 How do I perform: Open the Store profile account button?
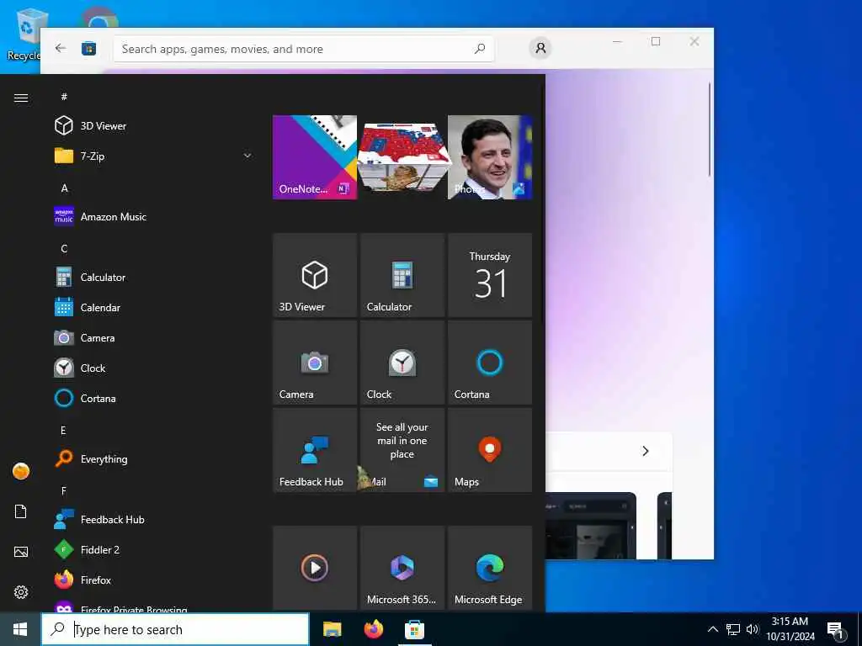point(540,48)
